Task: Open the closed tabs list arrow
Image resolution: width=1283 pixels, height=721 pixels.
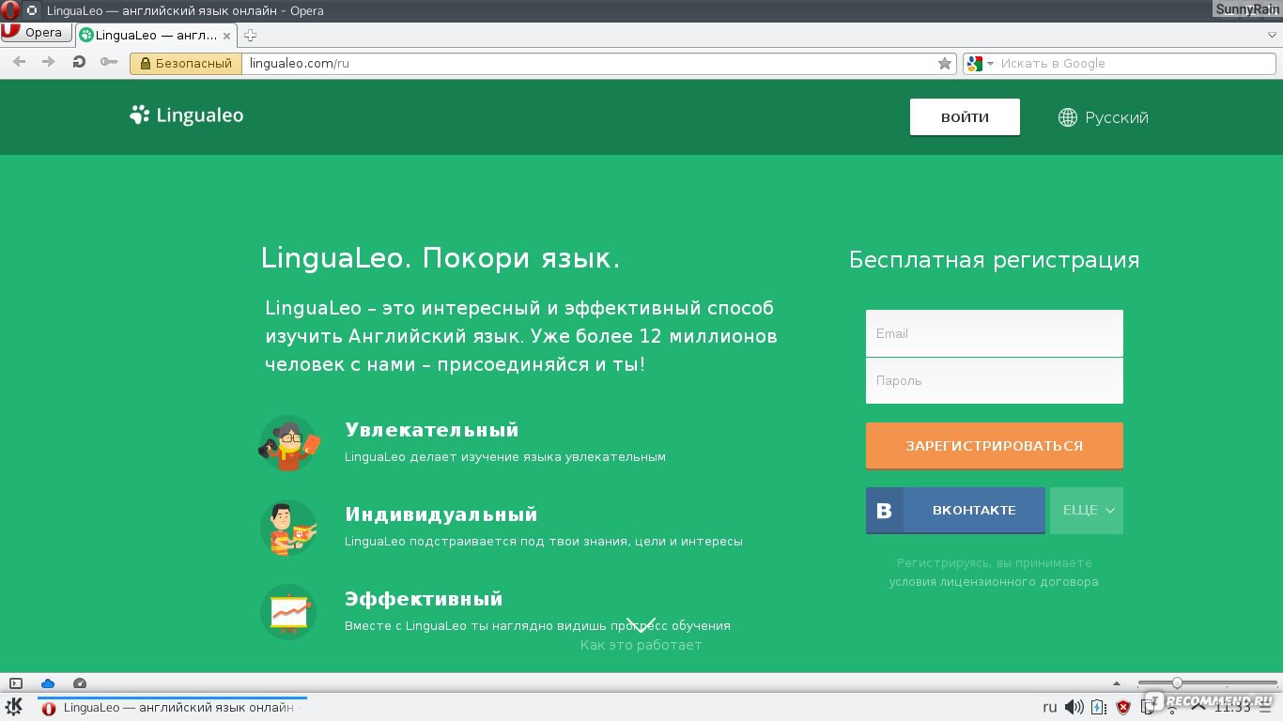Action: click(x=1272, y=35)
